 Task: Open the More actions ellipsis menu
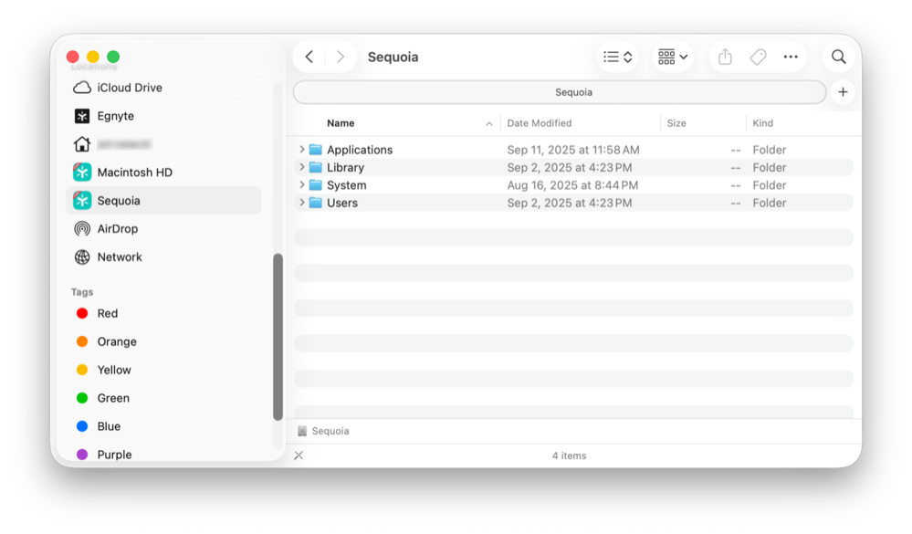click(x=790, y=56)
